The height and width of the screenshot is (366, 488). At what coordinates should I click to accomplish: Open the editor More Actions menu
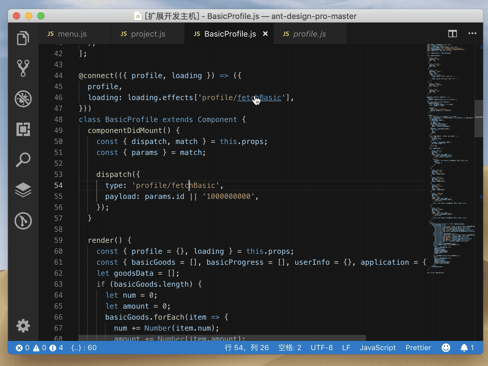(472, 34)
